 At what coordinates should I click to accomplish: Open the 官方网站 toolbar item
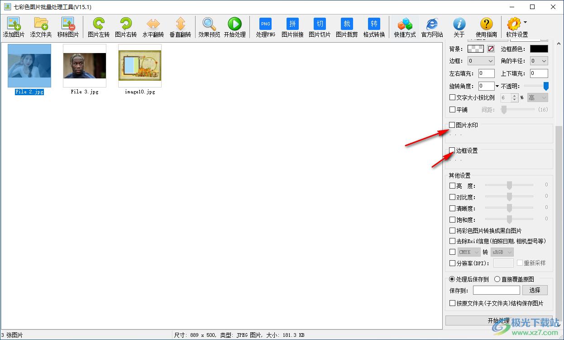[x=432, y=24]
